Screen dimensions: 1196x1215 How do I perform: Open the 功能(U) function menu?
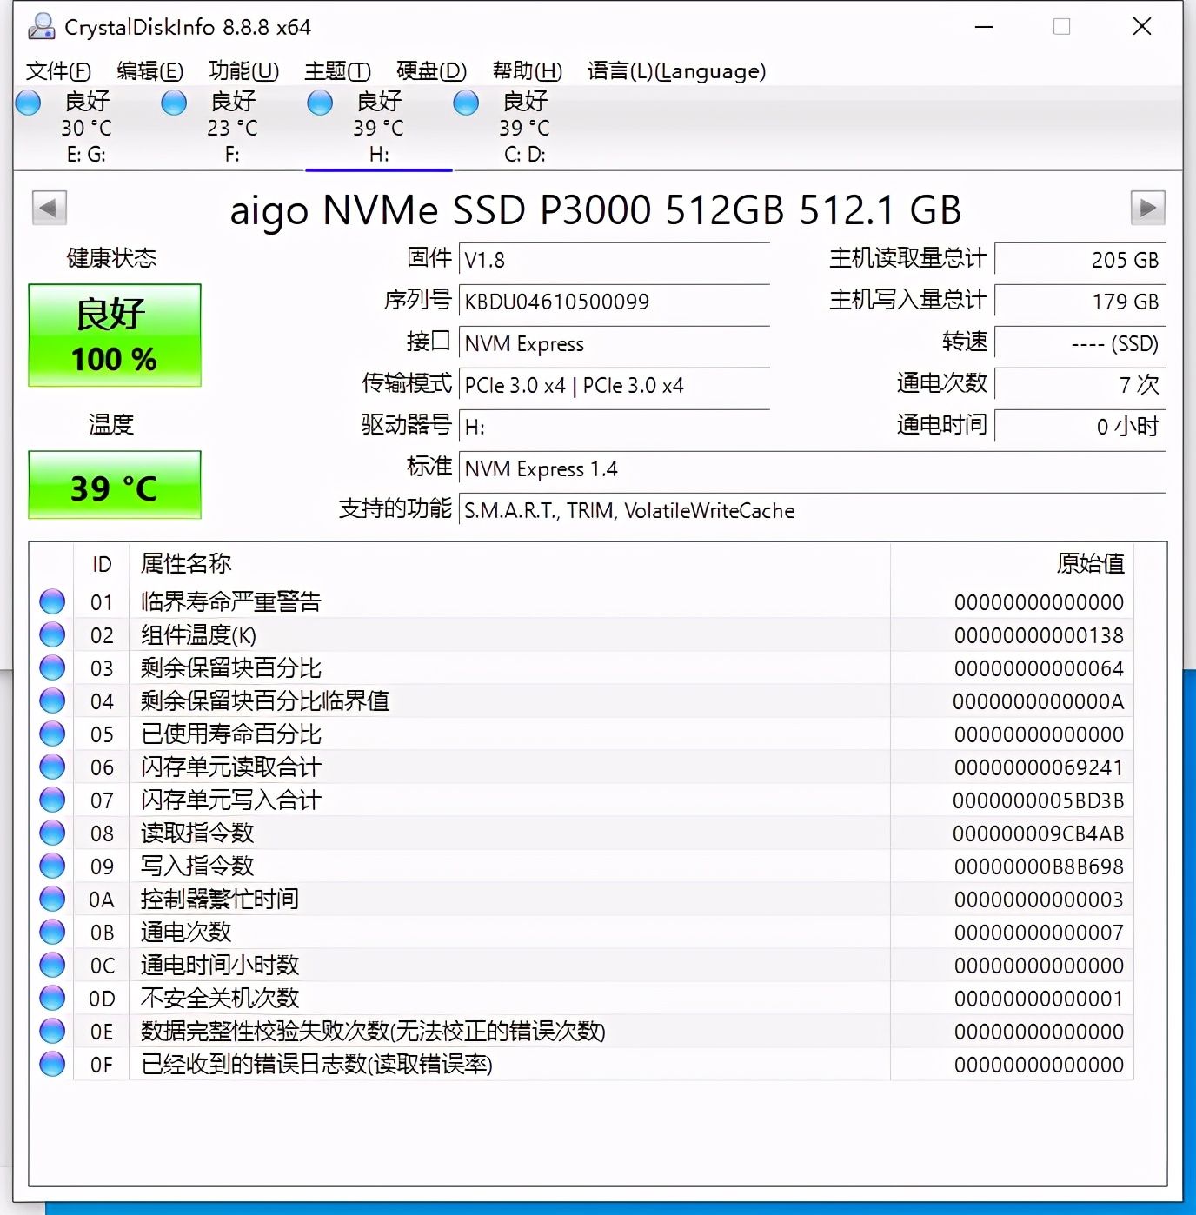(243, 71)
